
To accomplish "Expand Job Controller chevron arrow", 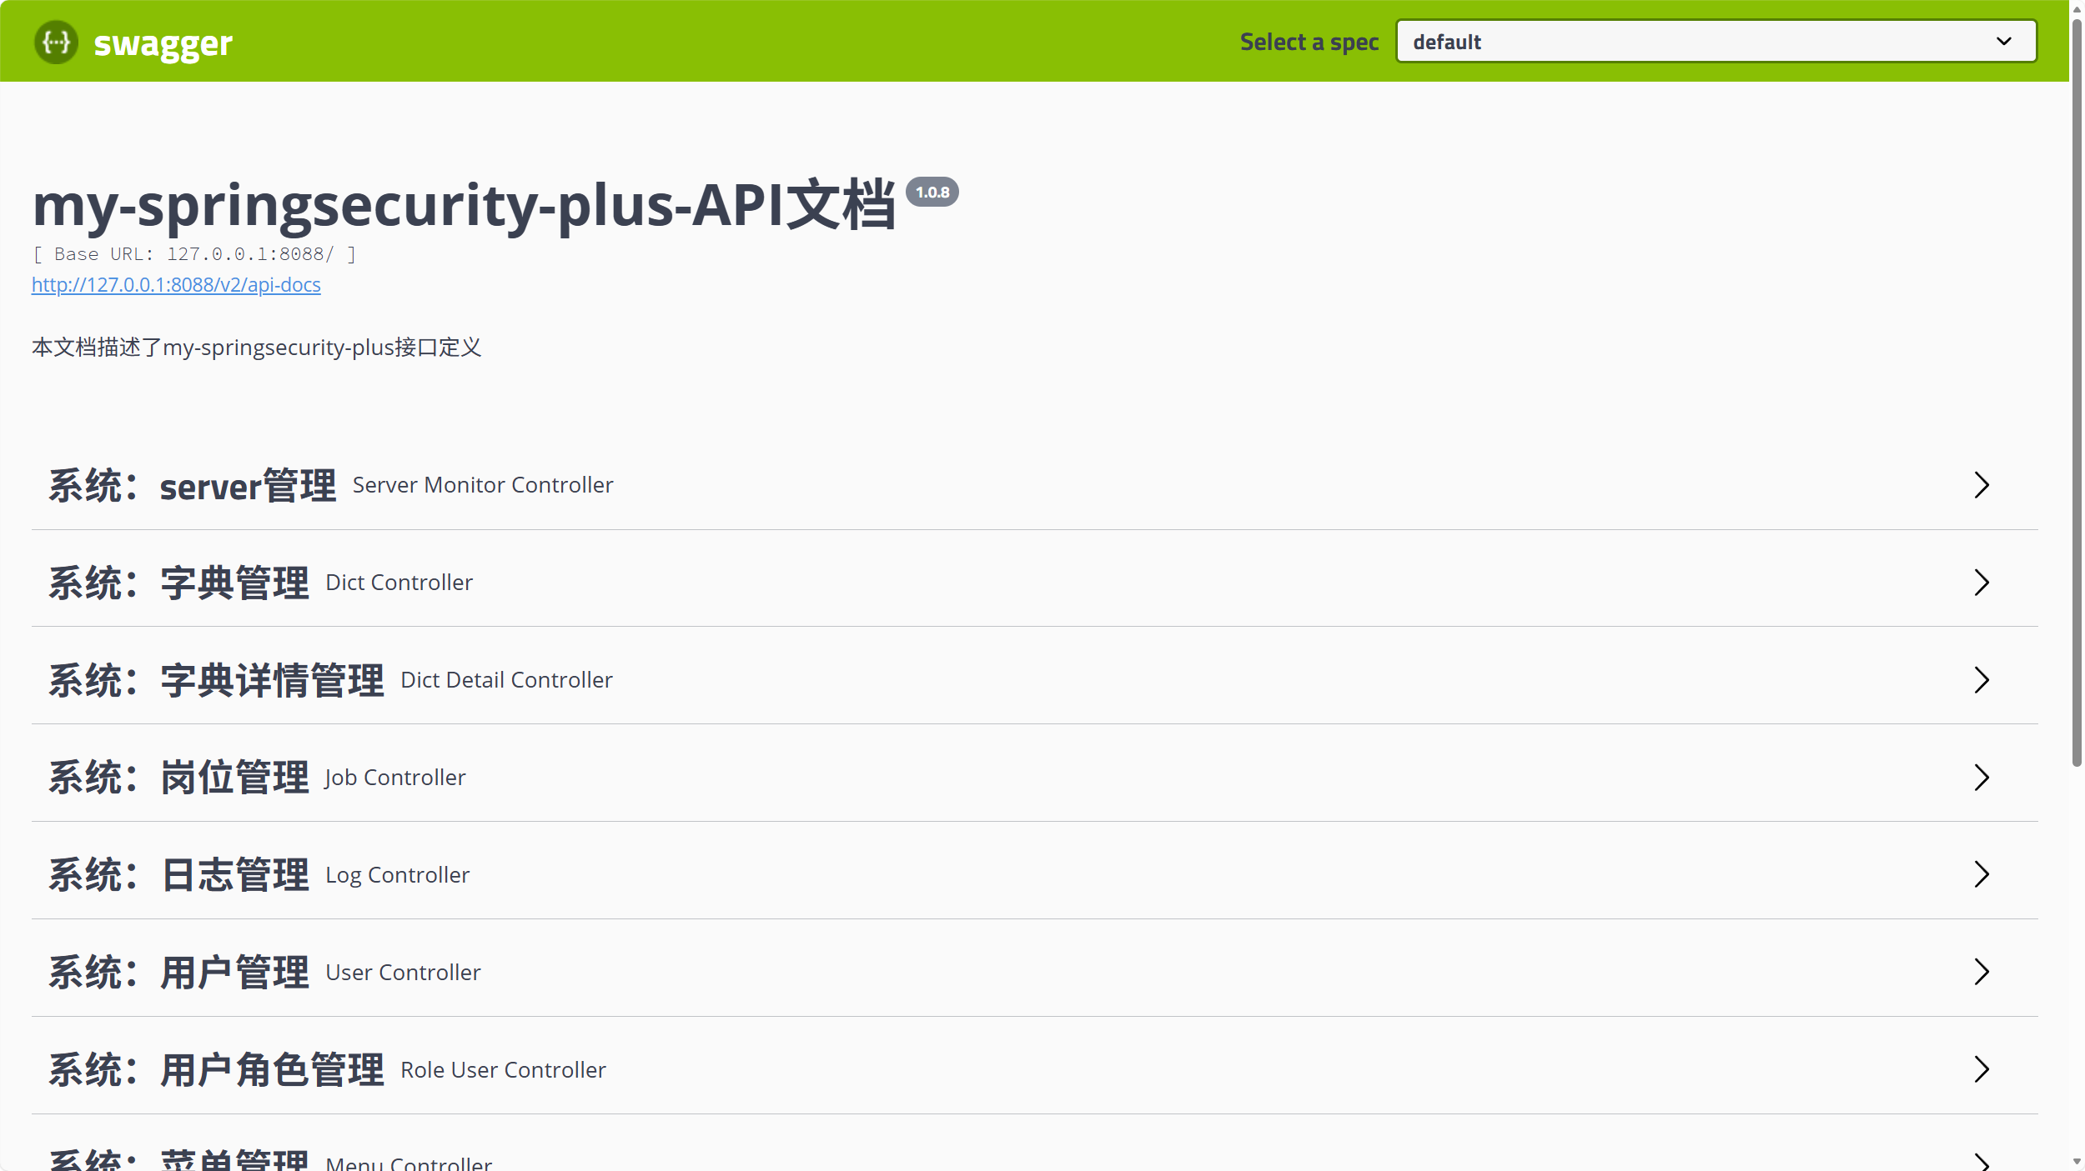I will tap(1982, 778).
